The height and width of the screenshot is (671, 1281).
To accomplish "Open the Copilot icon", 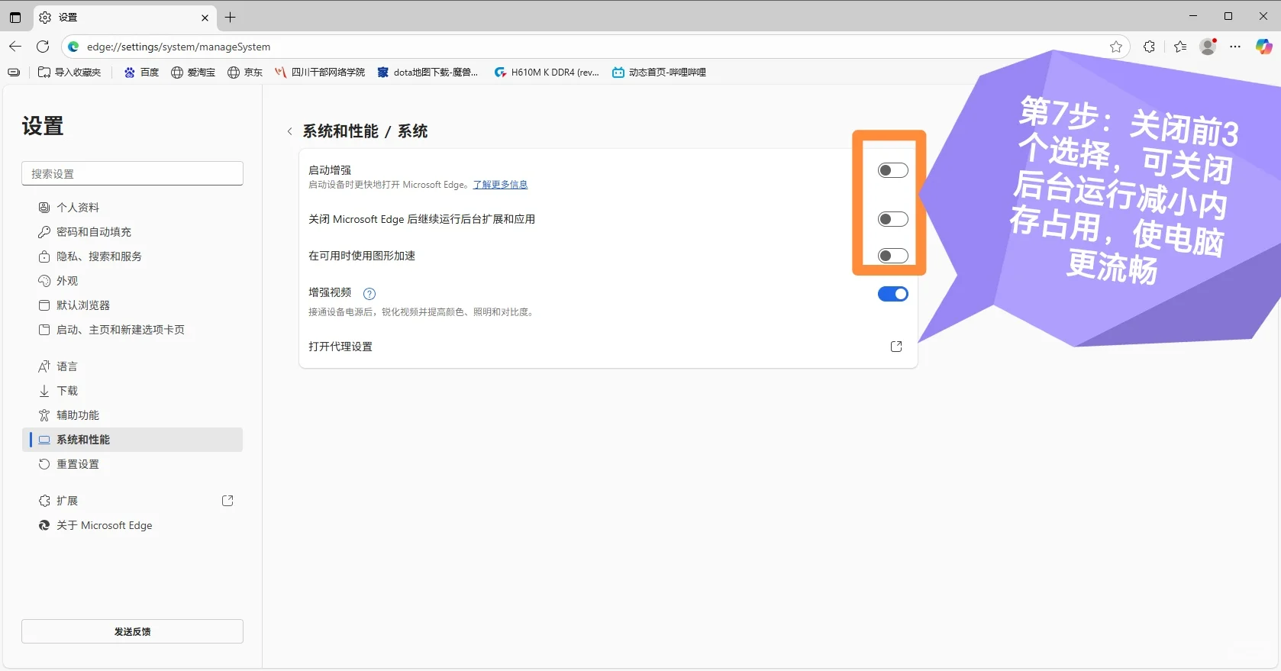I will tap(1264, 47).
